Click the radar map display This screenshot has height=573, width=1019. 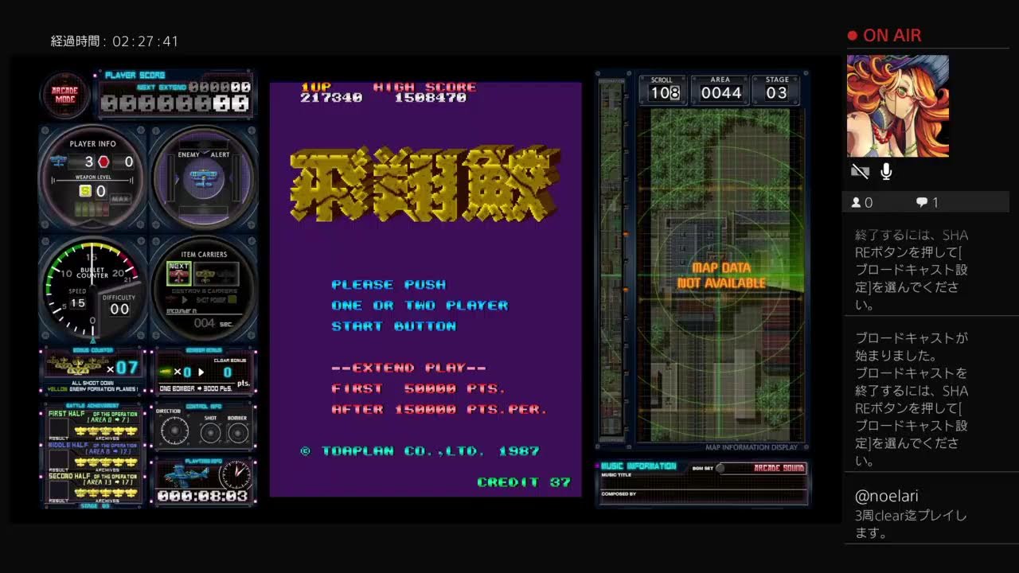720,275
